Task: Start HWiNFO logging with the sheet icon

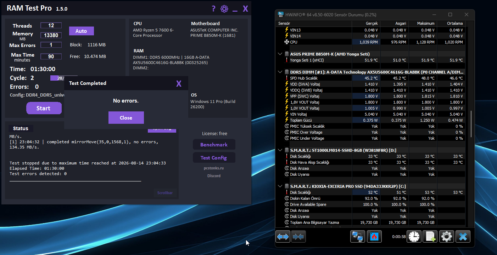Action: pyautogui.click(x=430, y=237)
